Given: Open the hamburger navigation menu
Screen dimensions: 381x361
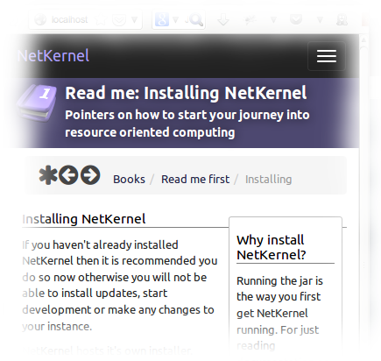Looking at the screenshot, I should (x=327, y=56).
